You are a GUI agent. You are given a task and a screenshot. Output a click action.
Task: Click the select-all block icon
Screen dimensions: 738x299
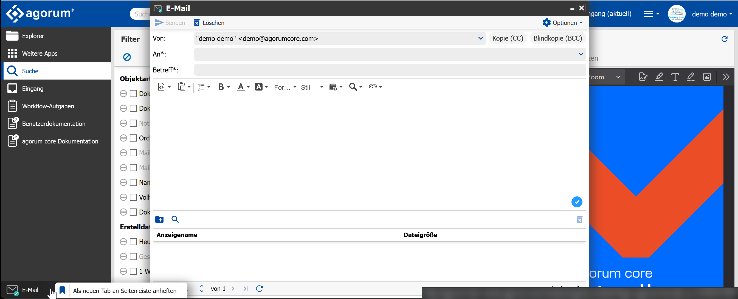333,87
